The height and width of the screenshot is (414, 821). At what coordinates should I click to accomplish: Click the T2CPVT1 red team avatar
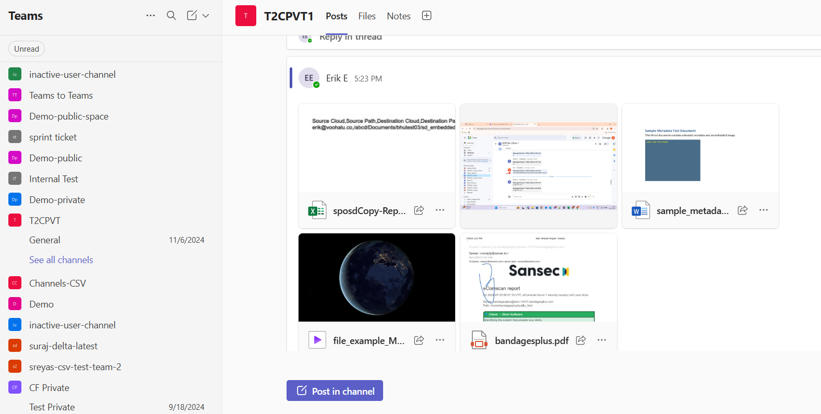click(246, 16)
